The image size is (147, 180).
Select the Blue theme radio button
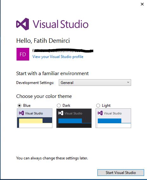point(19,106)
